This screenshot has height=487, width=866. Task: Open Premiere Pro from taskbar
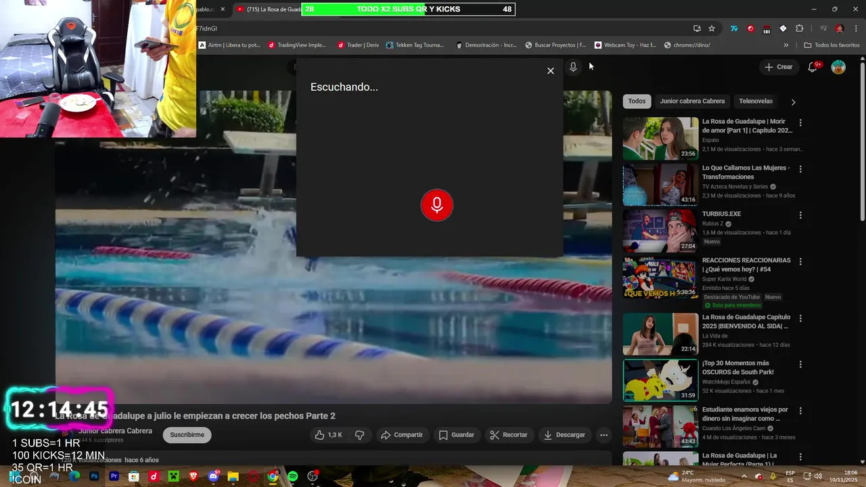click(114, 476)
